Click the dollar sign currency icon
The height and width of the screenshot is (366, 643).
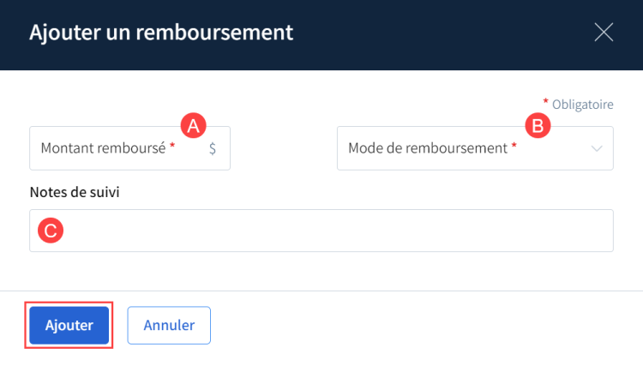(213, 148)
